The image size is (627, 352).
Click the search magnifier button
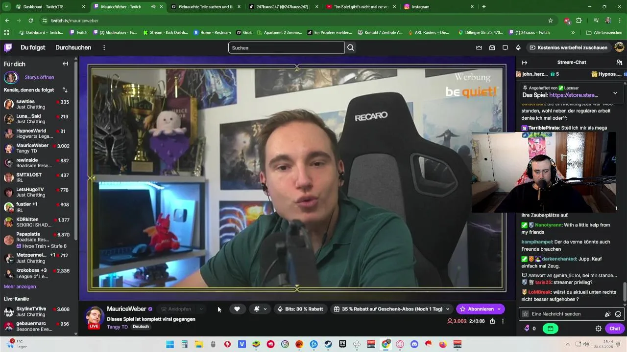click(351, 47)
